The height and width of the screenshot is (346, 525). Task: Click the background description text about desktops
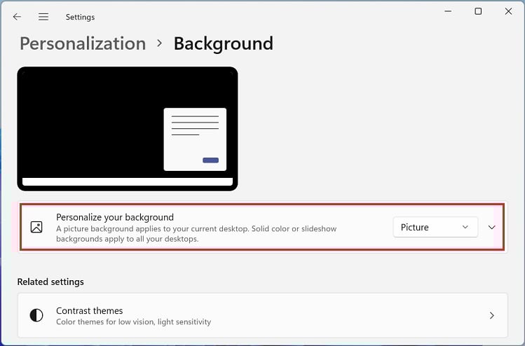pos(196,234)
